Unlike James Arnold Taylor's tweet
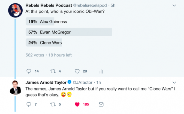Image resolution: width=184 pixels, height=114 pixels. [77, 104]
